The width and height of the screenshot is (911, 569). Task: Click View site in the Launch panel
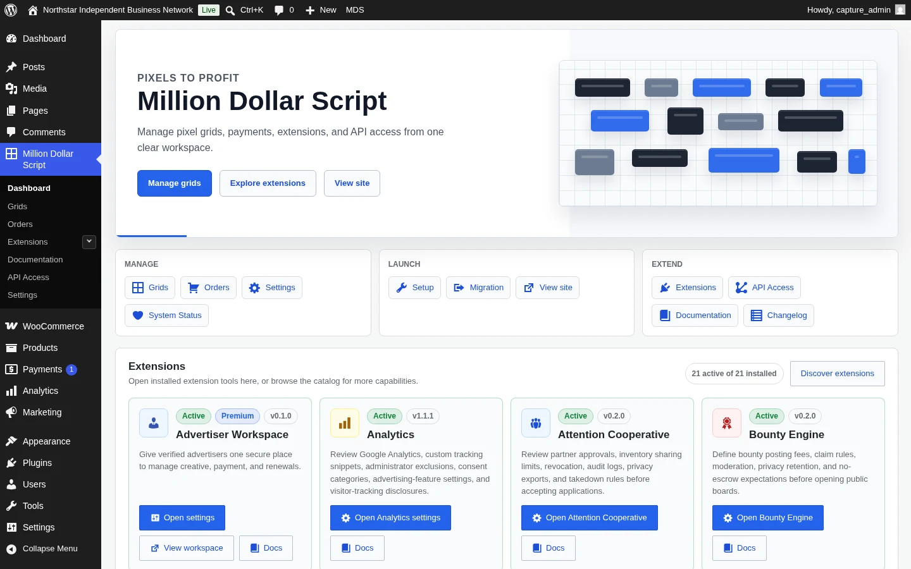click(547, 288)
